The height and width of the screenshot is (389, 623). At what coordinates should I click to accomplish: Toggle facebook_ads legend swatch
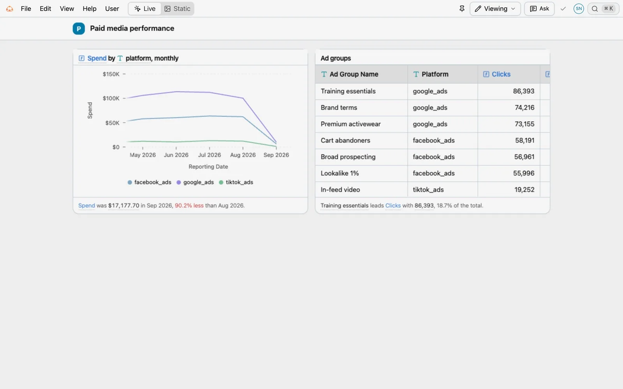[130, 182]
